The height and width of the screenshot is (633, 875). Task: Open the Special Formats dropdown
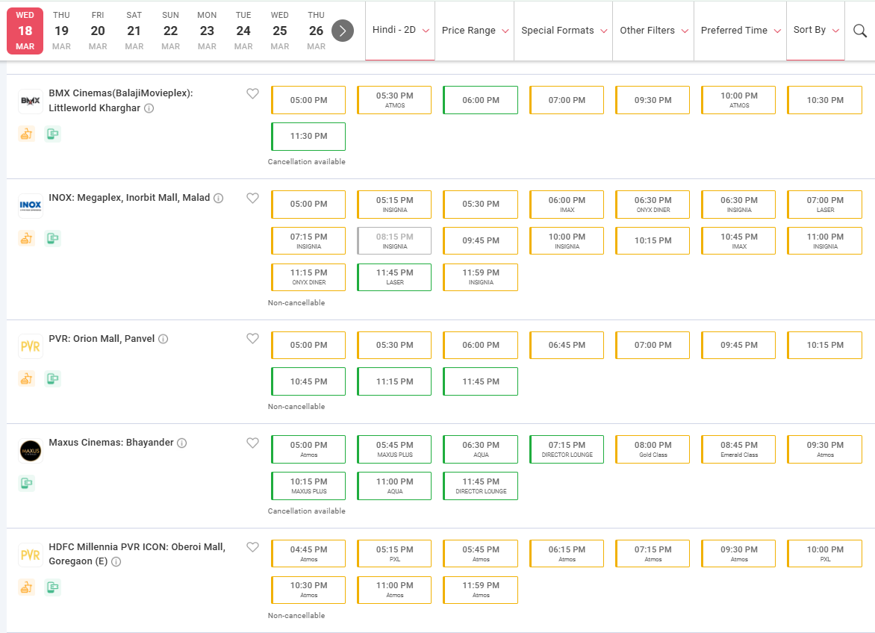563,31
